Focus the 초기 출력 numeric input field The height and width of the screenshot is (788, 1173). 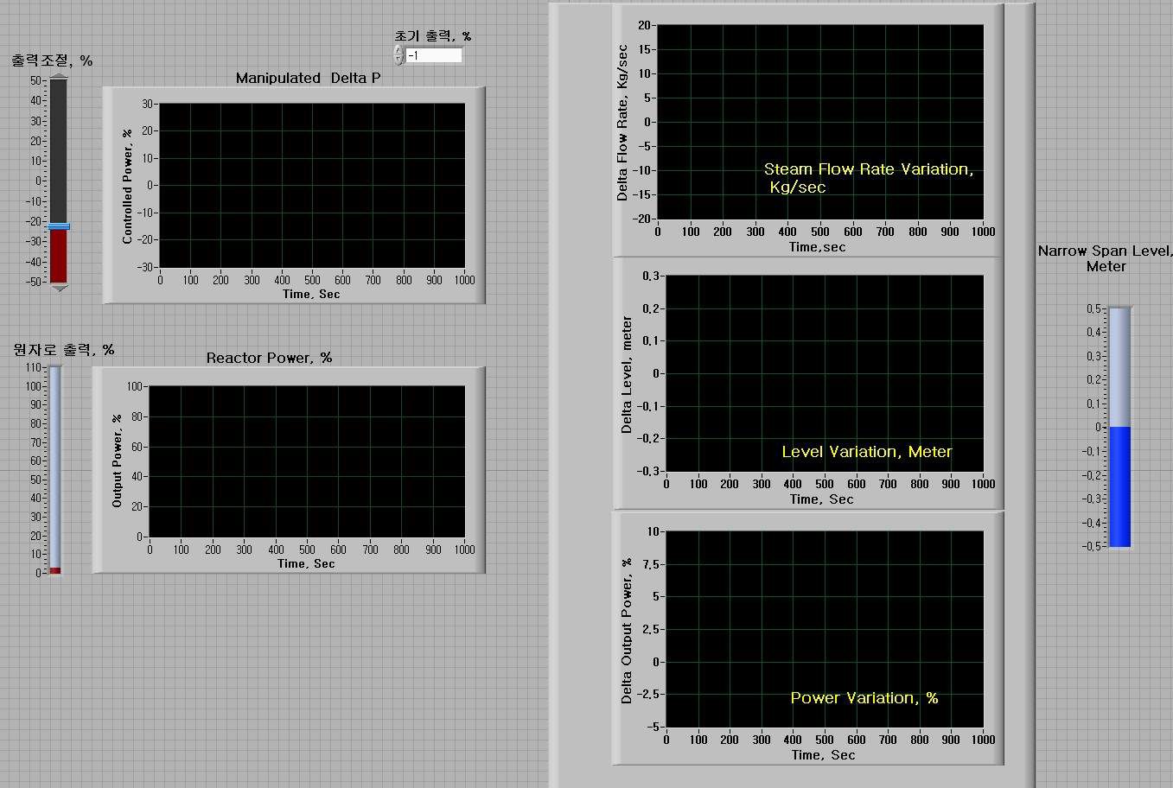[x=434, y=55]
